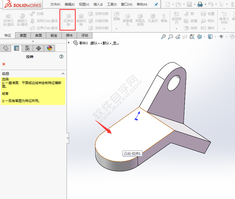Select the Revolved Boss/Base (旋转凸台/基体) tool
This screenshot has height=199, width=235.
click(x=22, y=20)
